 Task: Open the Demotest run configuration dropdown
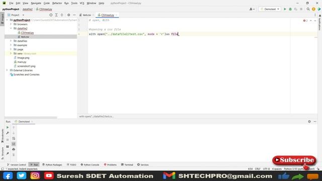pyautogui.click(x=270, y=9)
